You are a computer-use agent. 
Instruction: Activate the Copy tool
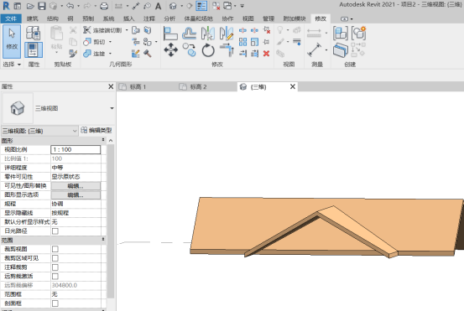pos(189,49)
